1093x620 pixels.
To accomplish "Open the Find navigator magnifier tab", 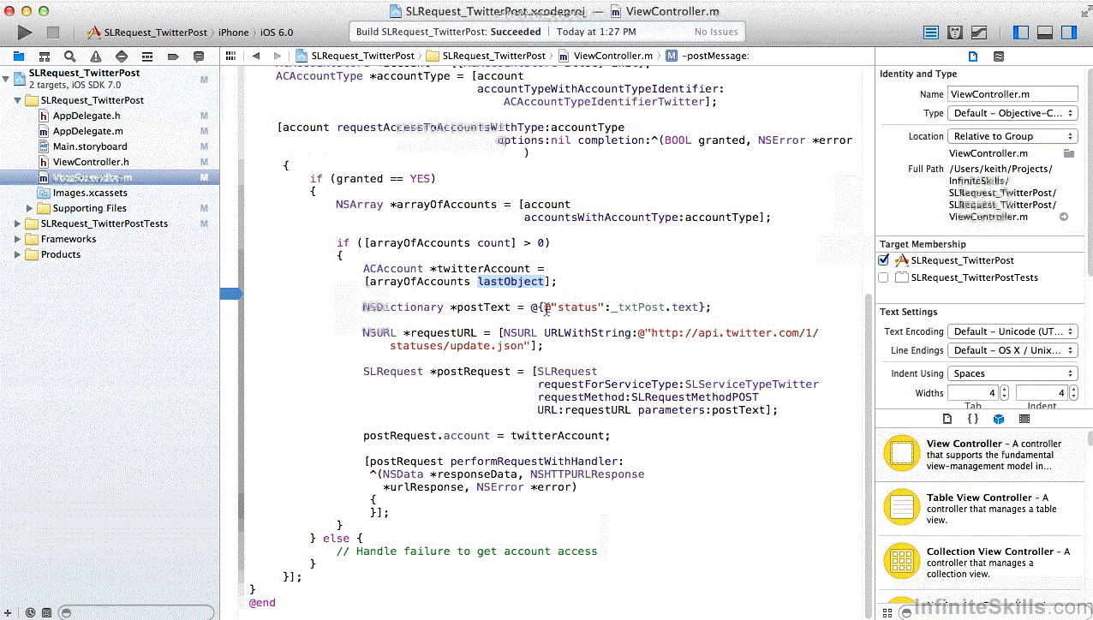I will [70, 57].
